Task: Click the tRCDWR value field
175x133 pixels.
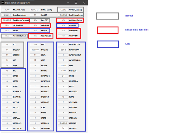Action: (7, 50)
